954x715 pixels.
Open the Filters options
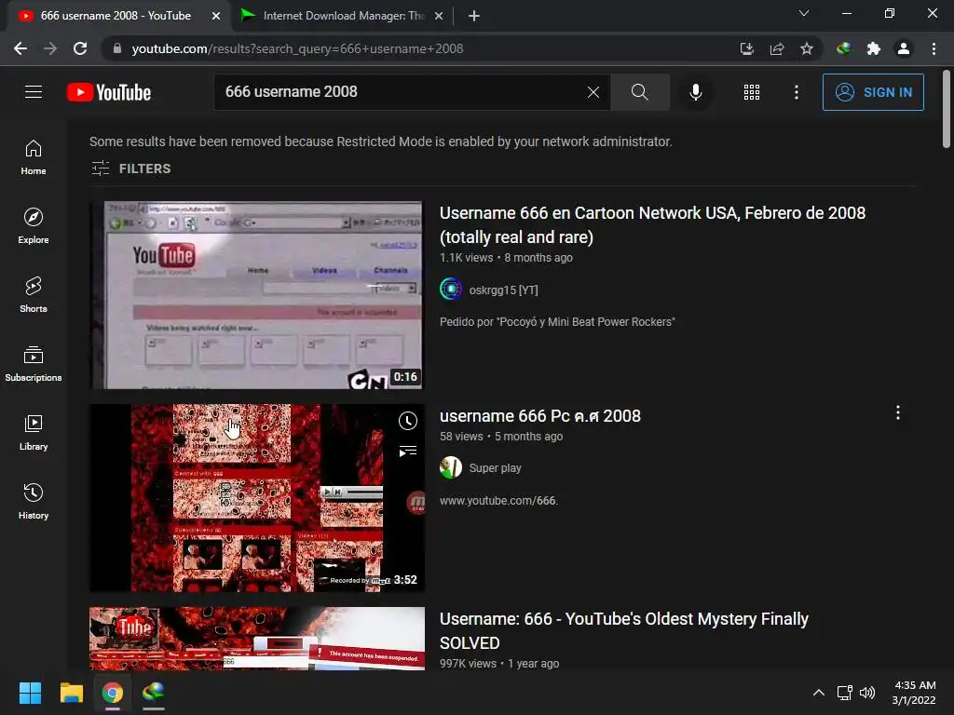[130, 169]
